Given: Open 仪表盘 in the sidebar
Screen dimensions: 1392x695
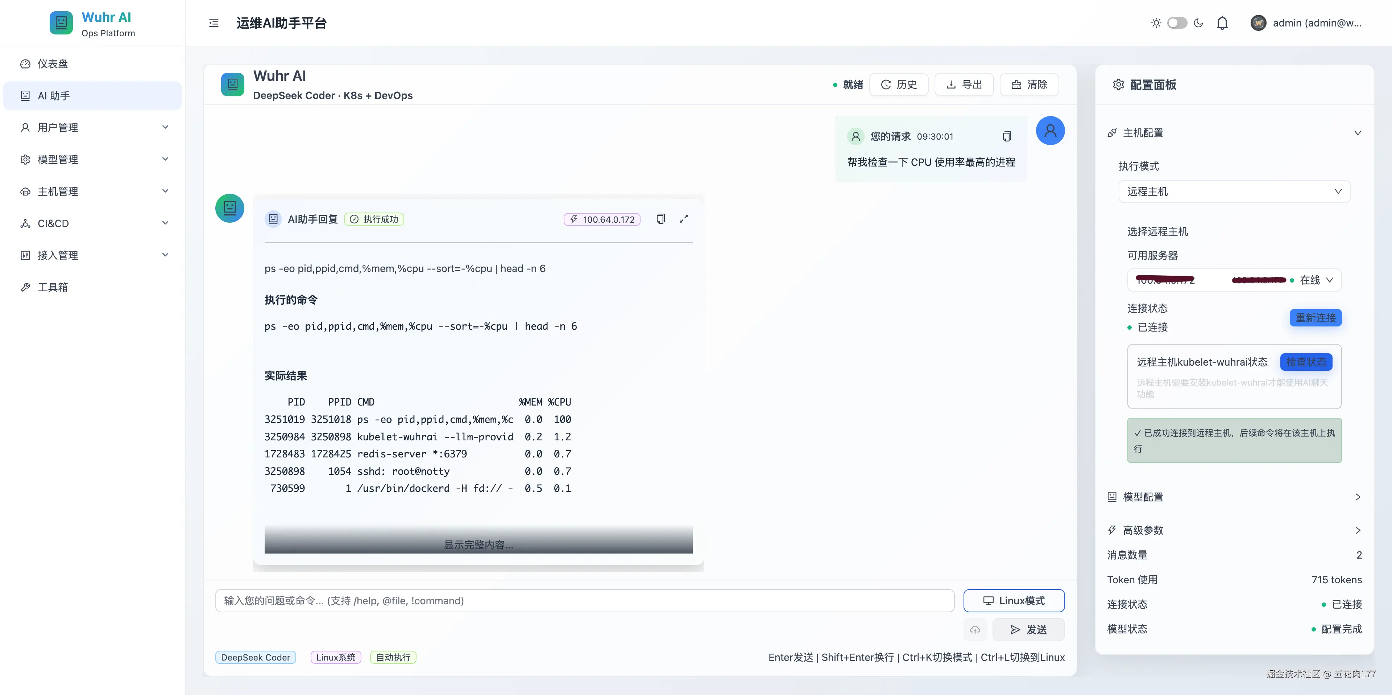Looking at the screenshot, I should (53, 64).
